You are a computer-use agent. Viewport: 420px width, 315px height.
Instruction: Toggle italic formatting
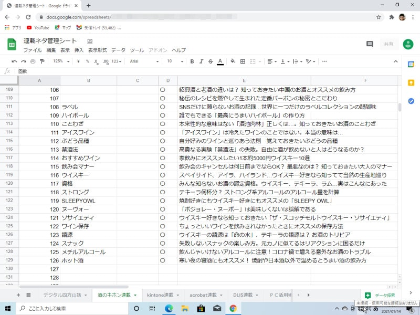click(x=201, y=61)
